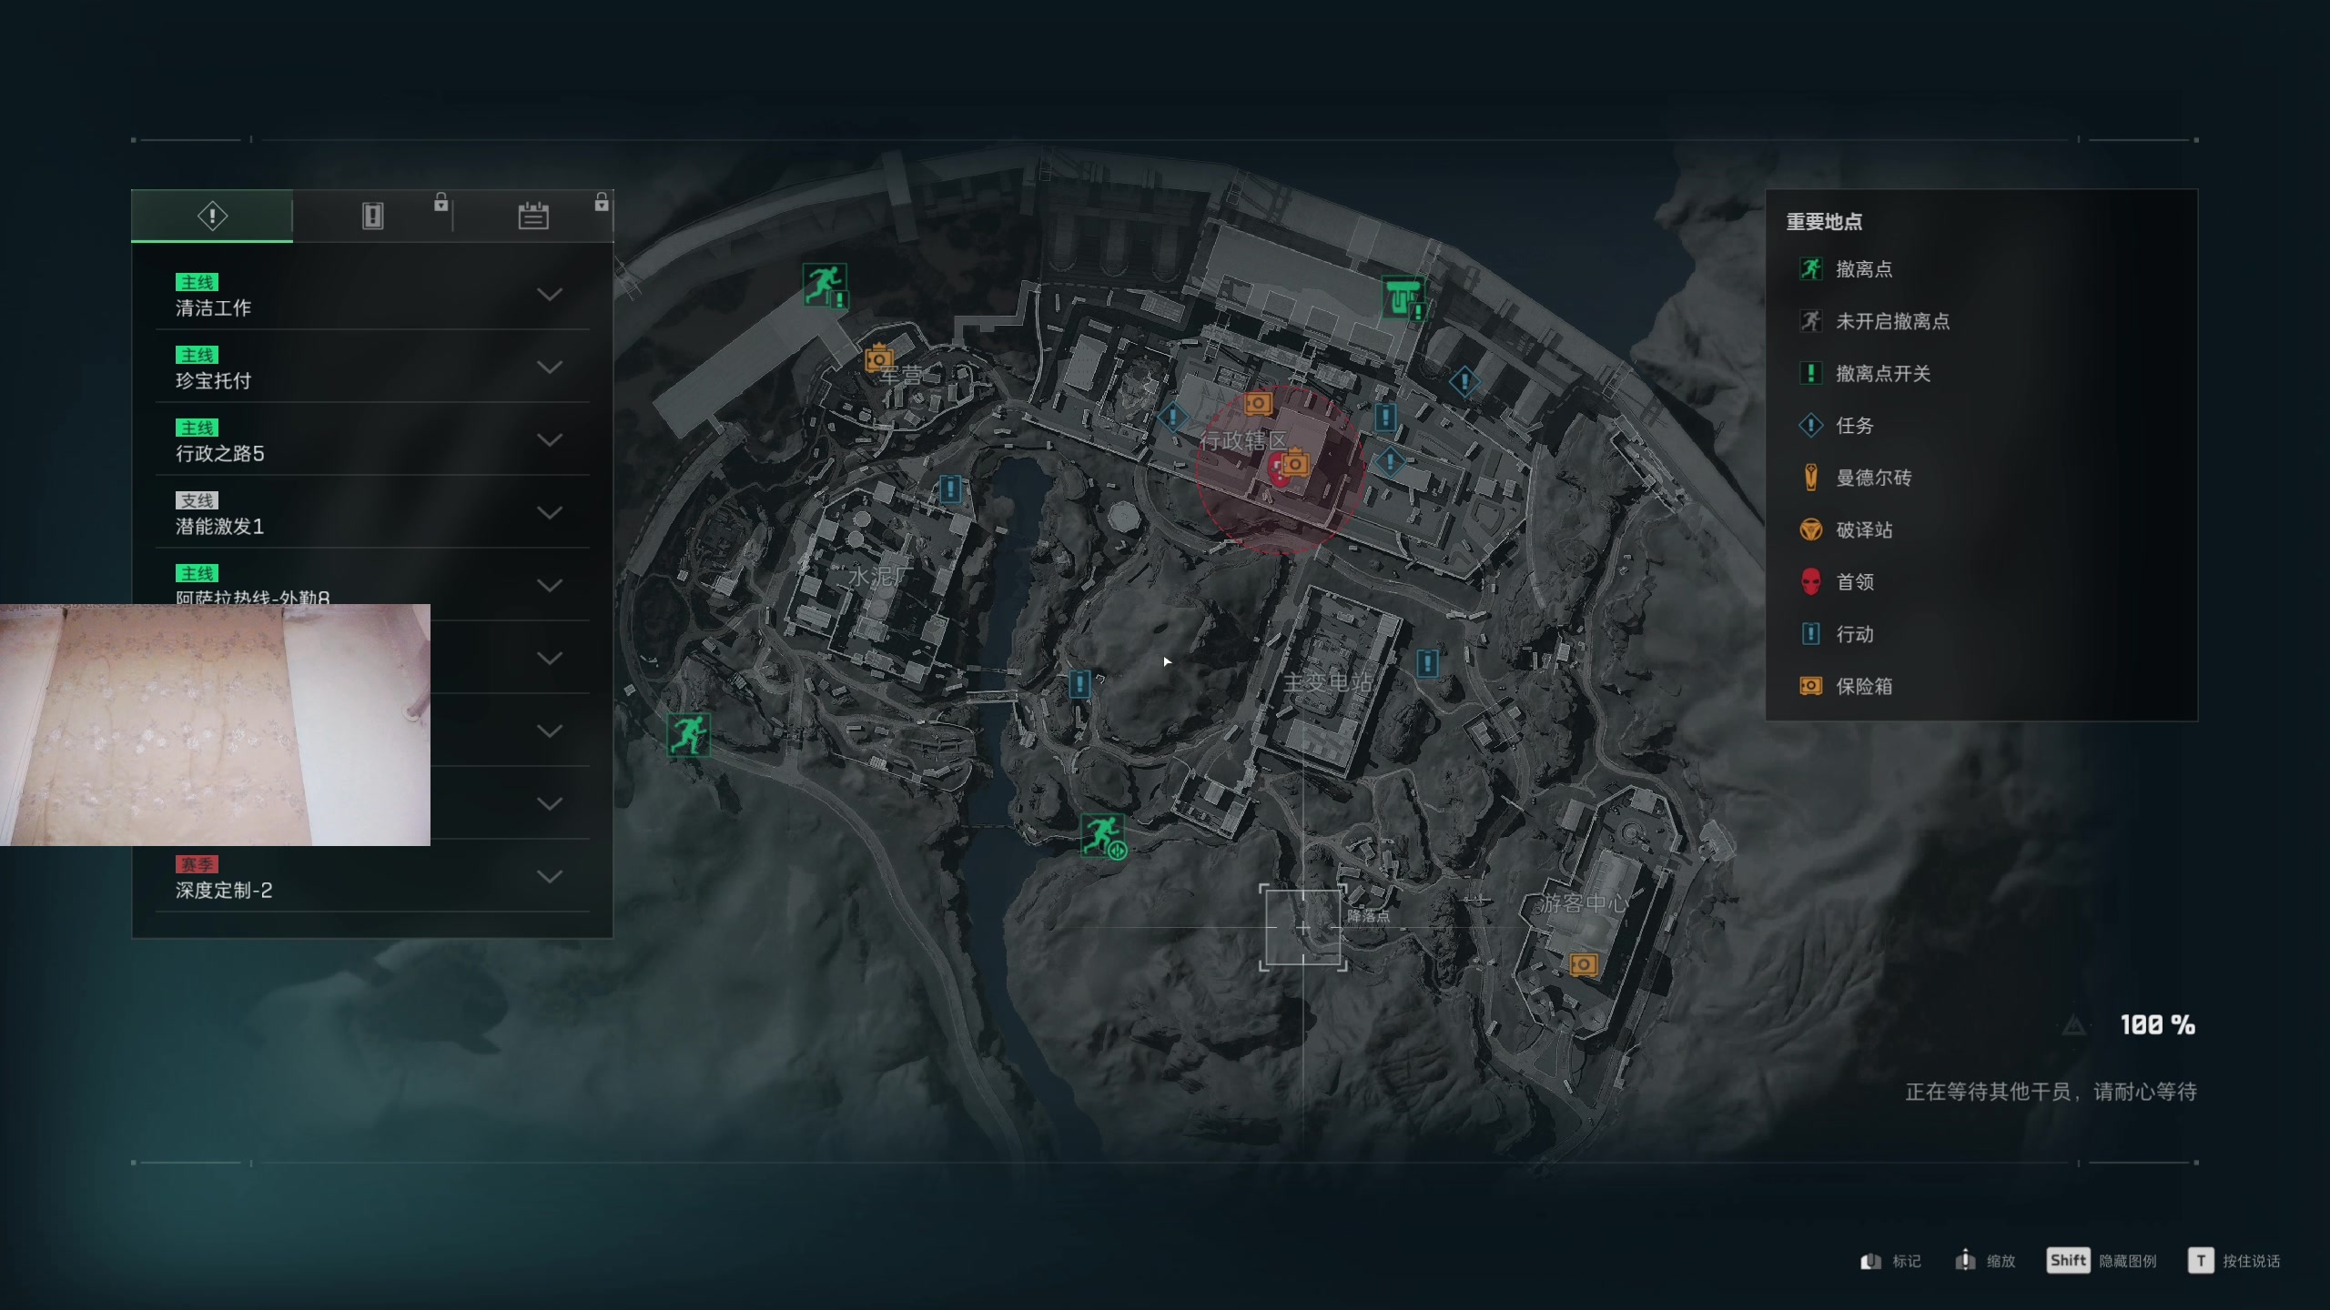Click the 标记 marker hint
2330x1310 pixels.
pos(1890,1261)
